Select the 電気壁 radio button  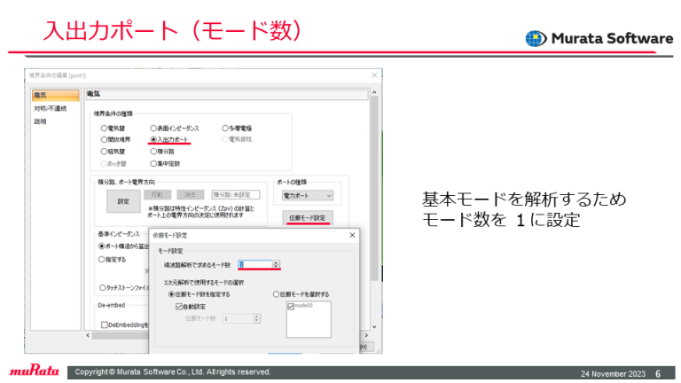105,128
